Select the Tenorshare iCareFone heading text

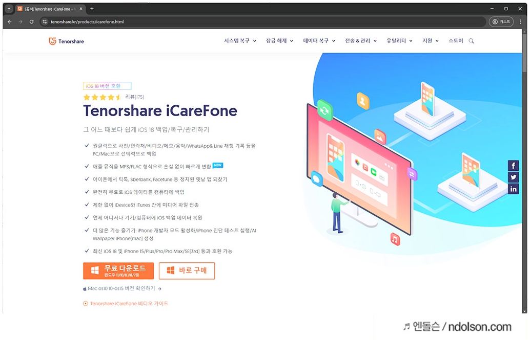pos(160,110)
